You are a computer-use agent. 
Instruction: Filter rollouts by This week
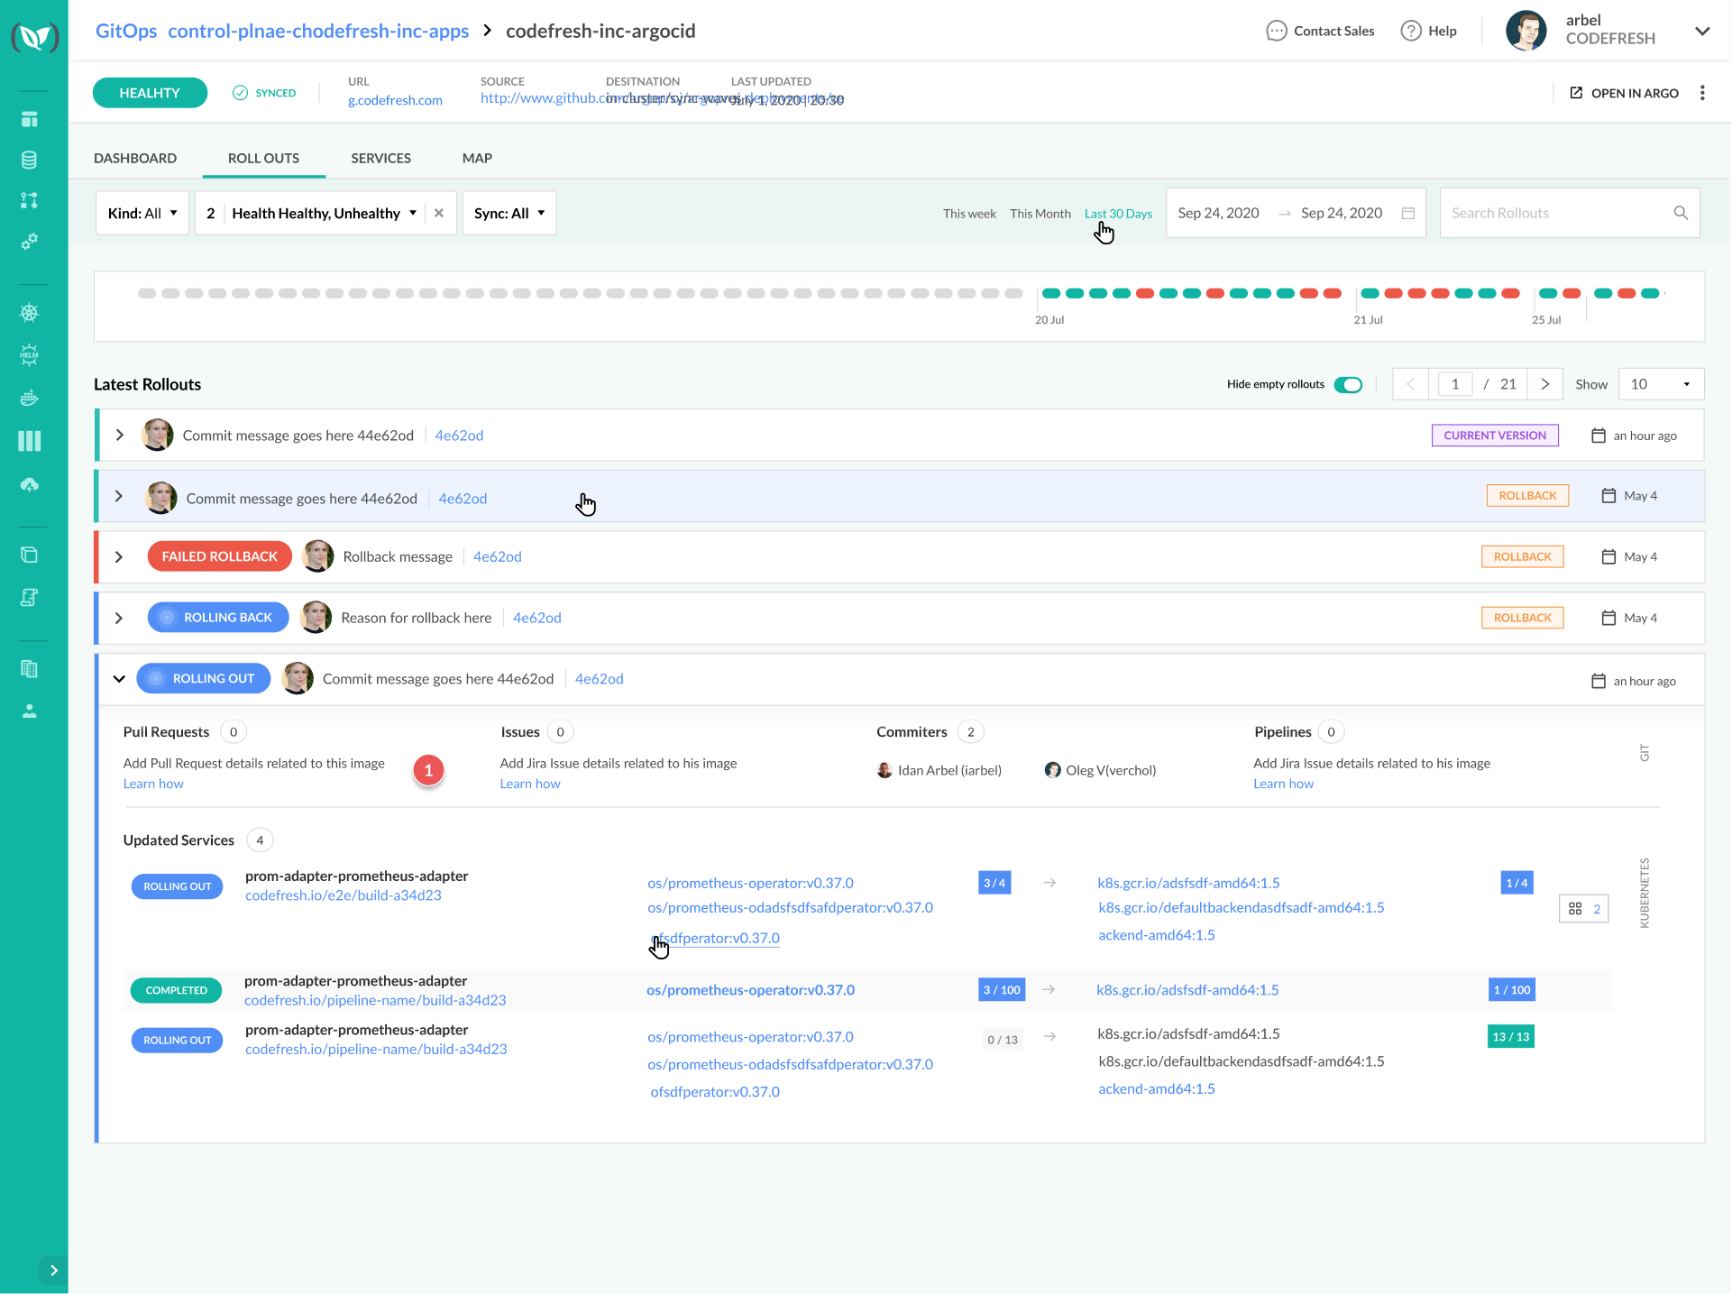(x=969, y=214)
